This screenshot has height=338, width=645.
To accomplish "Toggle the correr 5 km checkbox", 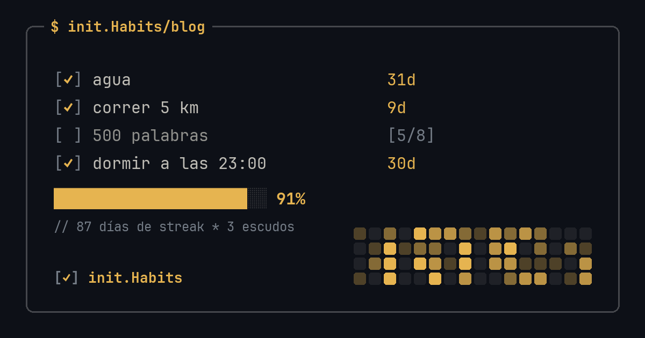I will pyautogui.click(x=68, y=108).
